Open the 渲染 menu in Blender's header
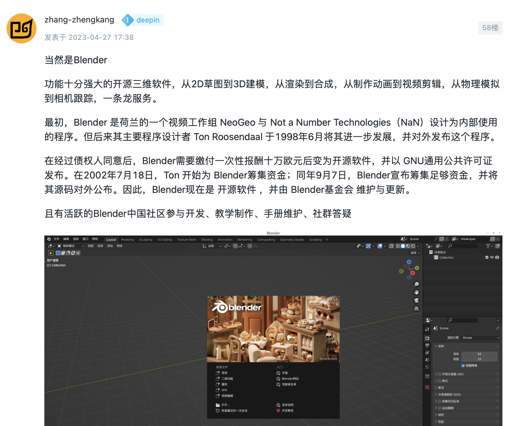This screenshot has height=426, width=509. click(x=76, y=239)
